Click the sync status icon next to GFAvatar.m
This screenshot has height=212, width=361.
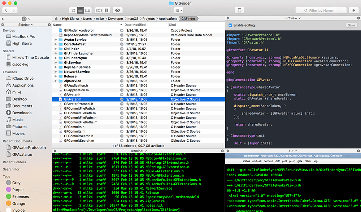[122, 99]
